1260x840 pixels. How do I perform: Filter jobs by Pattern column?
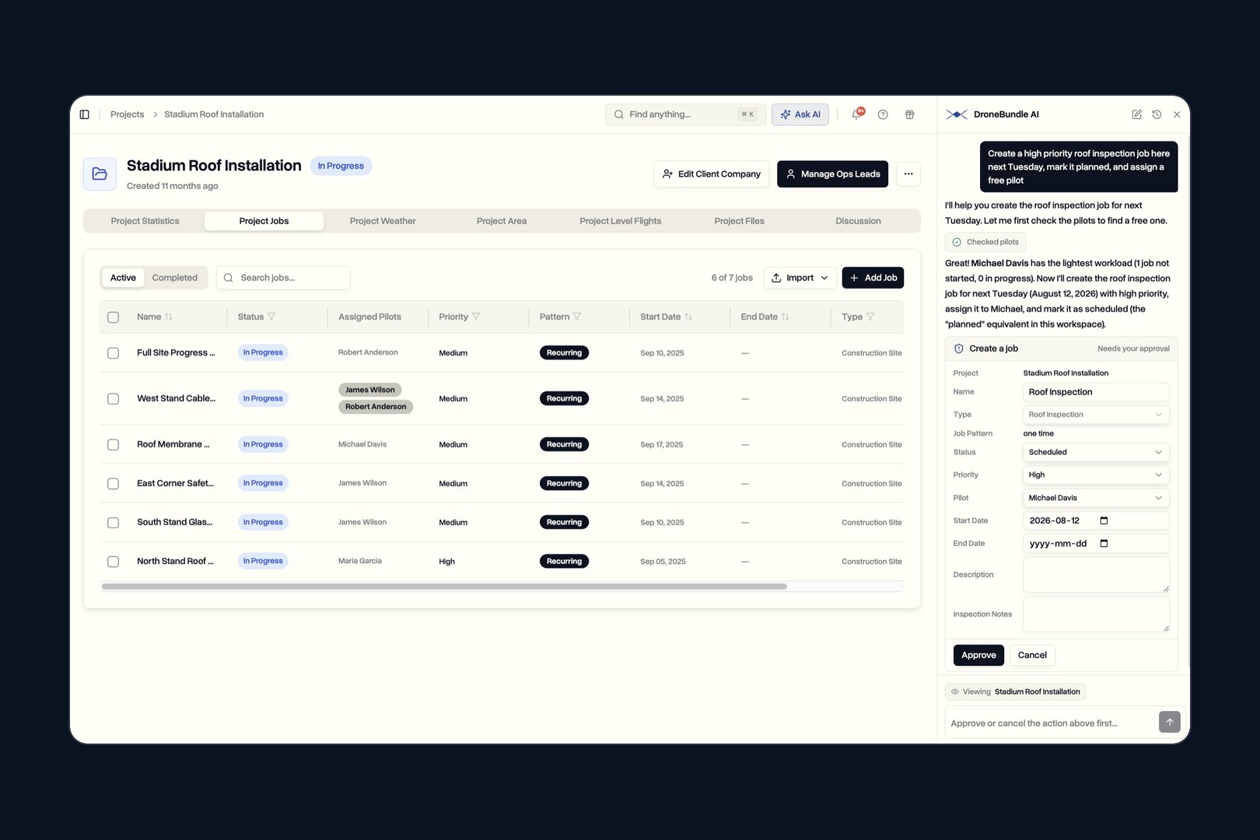pos(577,317)
